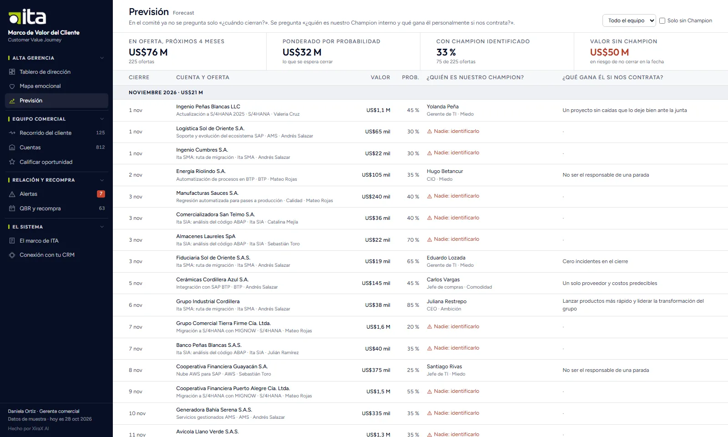Open Tablero de dirección via its grid icon
Image resolution: width=728 pixels, height=437 pixels.
pos(12,72)
